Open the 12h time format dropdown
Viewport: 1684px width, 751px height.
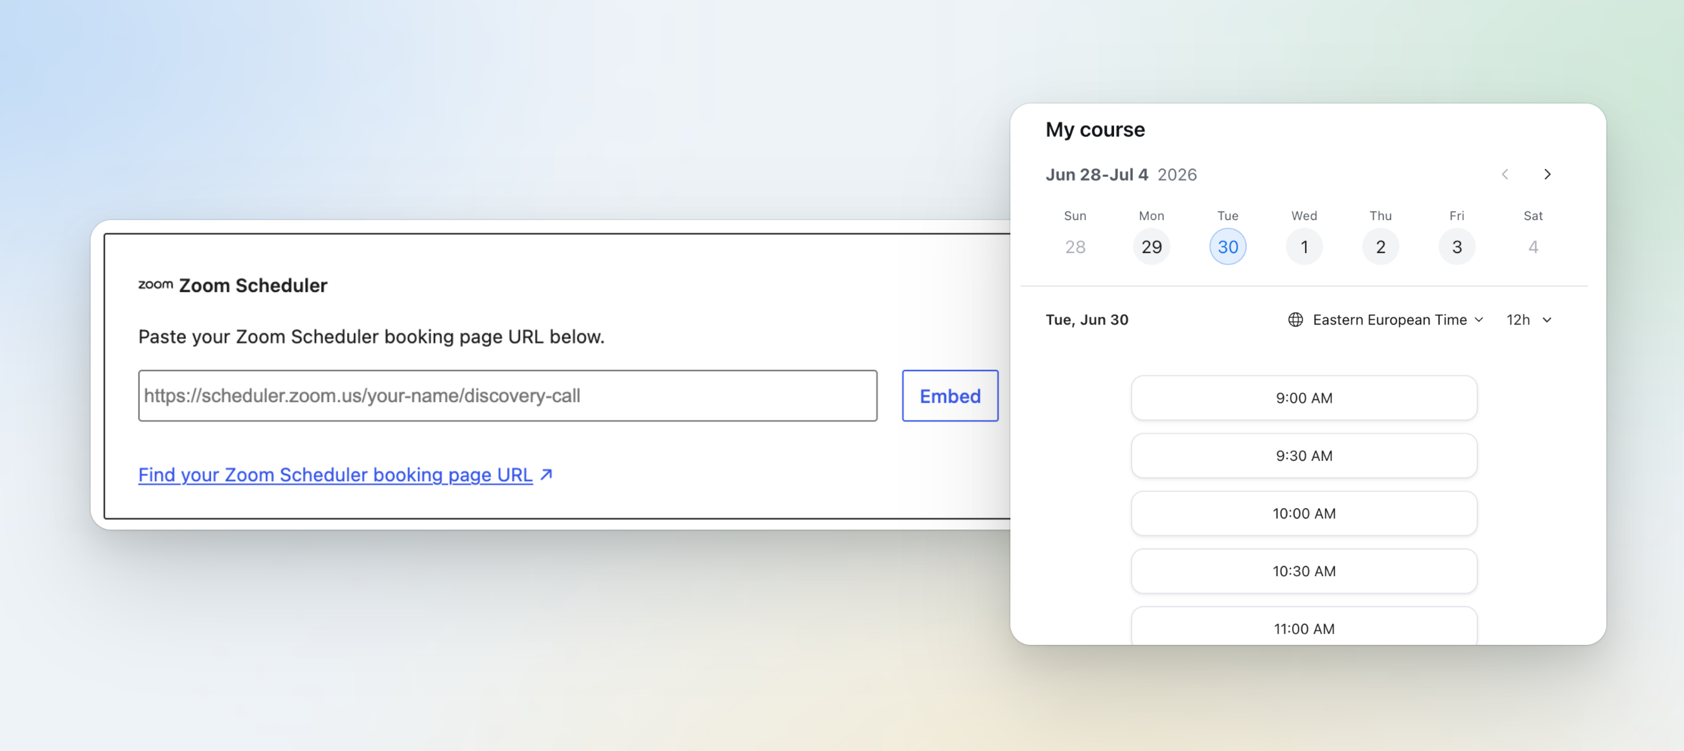click(1529, 320)
